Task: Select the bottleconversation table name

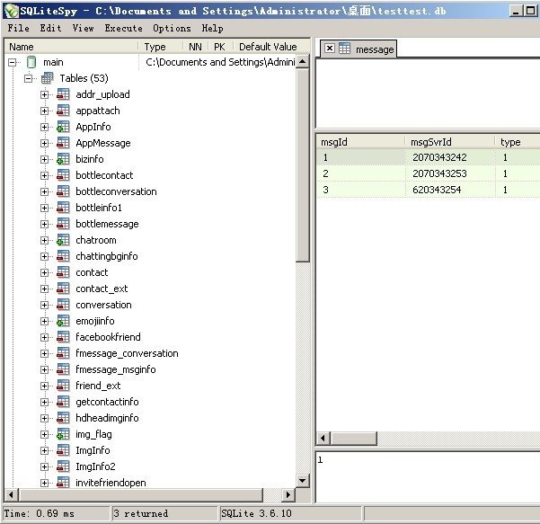Action: tap(116, 191)
